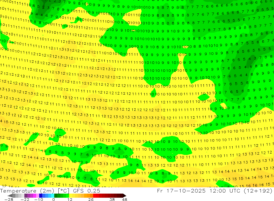Click the "[°C]" unit label
Screen dimensions: 274x201
coord(64,191)
